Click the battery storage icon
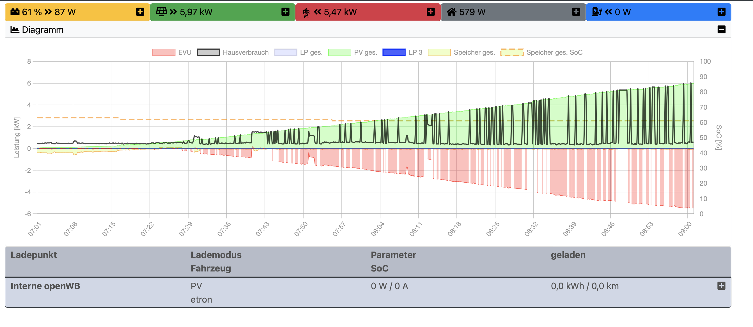The width and height of the screenshot is (753, 327). pyautogui.click(x=15, y=12)
